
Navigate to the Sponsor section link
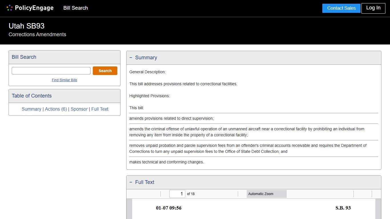[79, 109]
